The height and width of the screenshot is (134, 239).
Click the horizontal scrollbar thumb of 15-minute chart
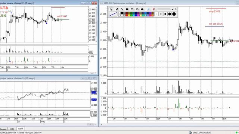[90, 124]
